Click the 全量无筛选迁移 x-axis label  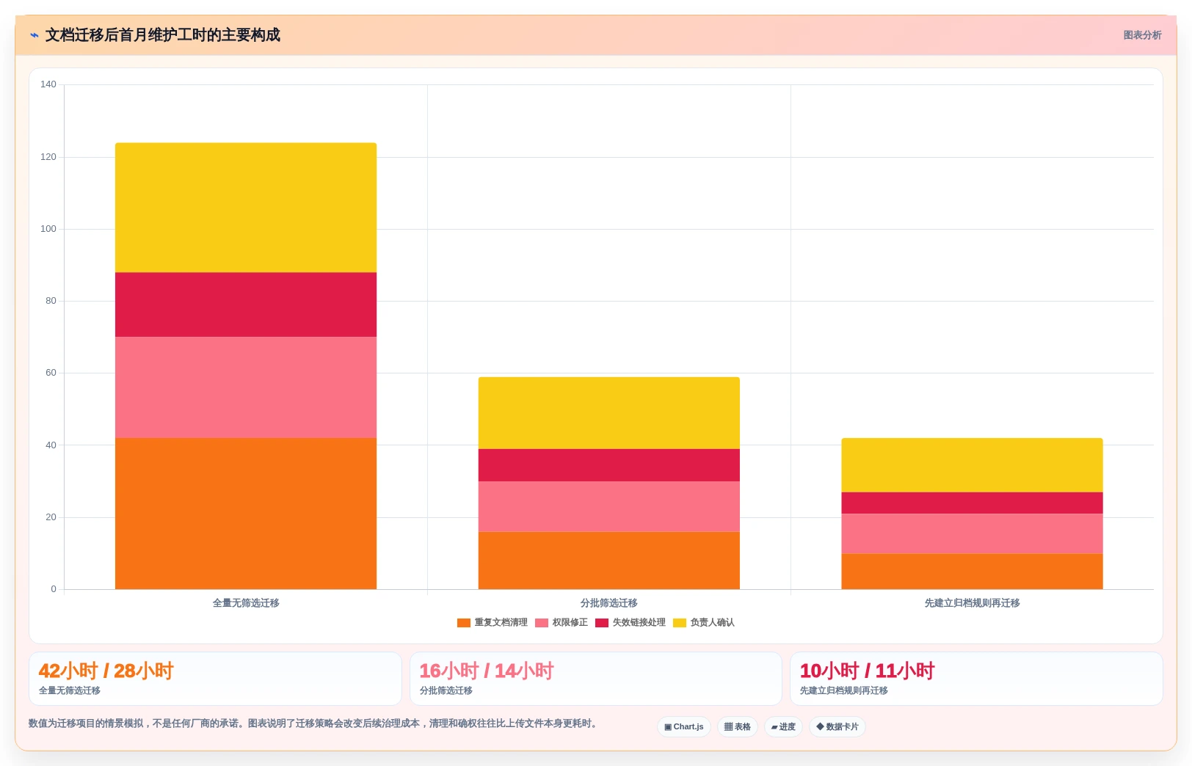click(246, 603)
